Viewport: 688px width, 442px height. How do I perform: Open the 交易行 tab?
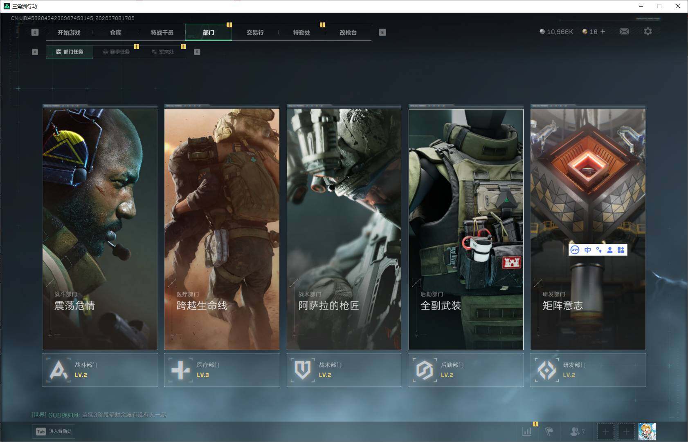(x=255, y=32)
